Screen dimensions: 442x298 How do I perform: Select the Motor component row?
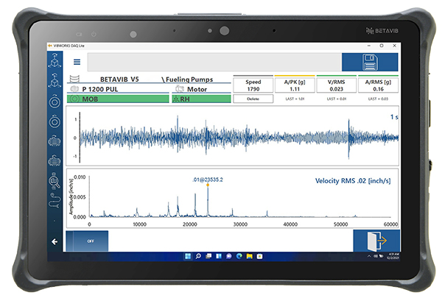pos(201,89)
